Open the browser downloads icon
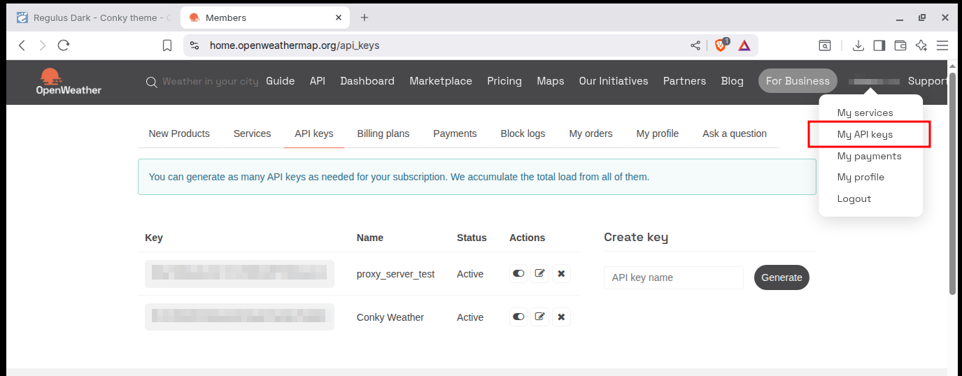 [858, 45]
